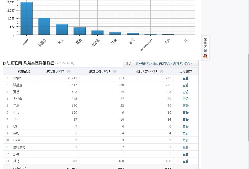249x169 pixels.
Task: Click 查看 link for LG row
Action: click(185, 126)
